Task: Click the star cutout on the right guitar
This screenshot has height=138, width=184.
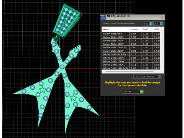Action: pyautogui.click(x=74, y=98)
